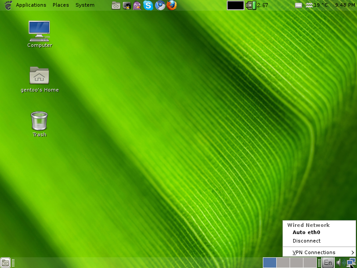Screen dimensions: 357x268
Task: Switch to the second workspace
Action: 283,263
